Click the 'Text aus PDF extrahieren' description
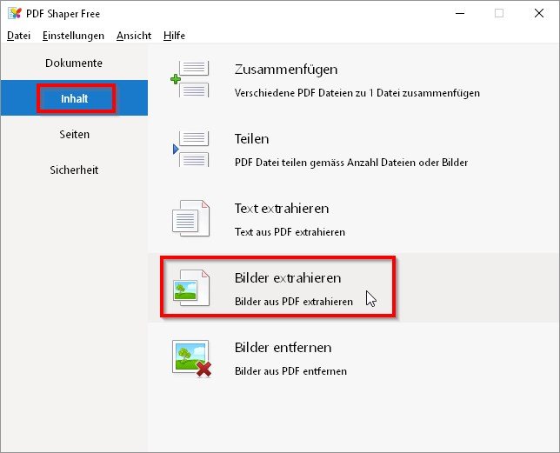 [x=290, y=232]
